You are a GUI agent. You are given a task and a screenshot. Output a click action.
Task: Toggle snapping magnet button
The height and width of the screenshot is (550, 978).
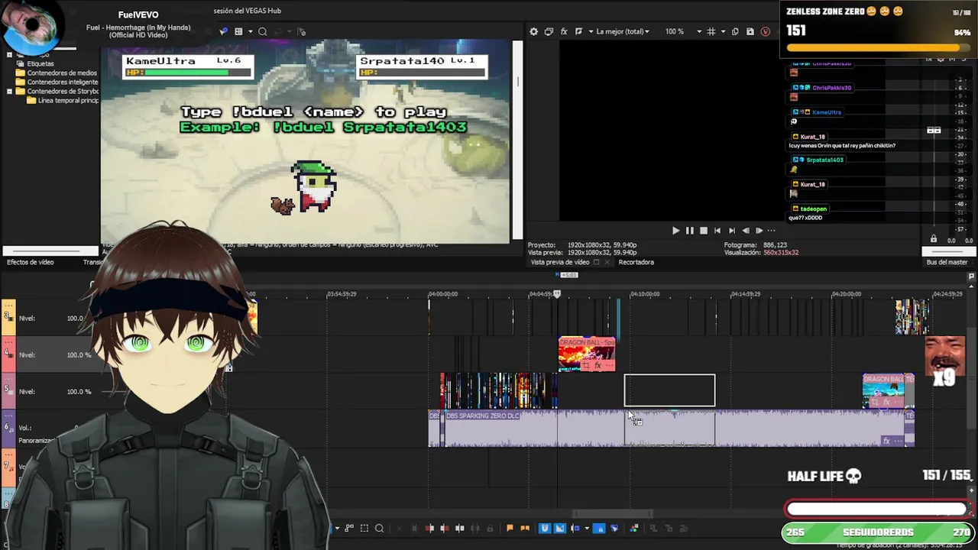[x=545, y=528]
